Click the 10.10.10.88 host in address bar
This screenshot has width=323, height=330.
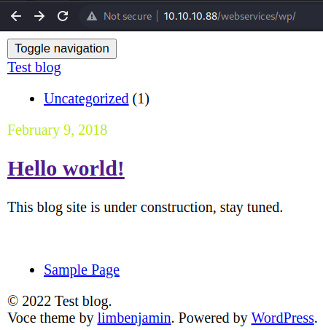(x=190, y=16)
